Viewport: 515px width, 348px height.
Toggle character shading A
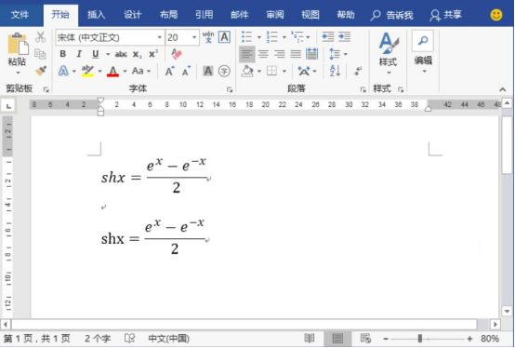[x=208, y=71]
